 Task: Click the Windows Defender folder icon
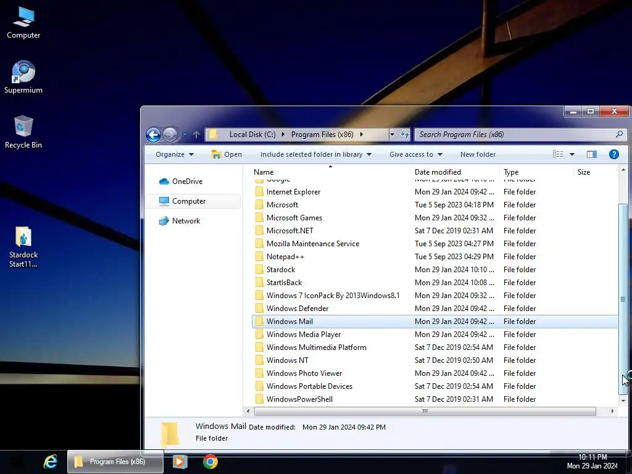(x=259, y=309)
